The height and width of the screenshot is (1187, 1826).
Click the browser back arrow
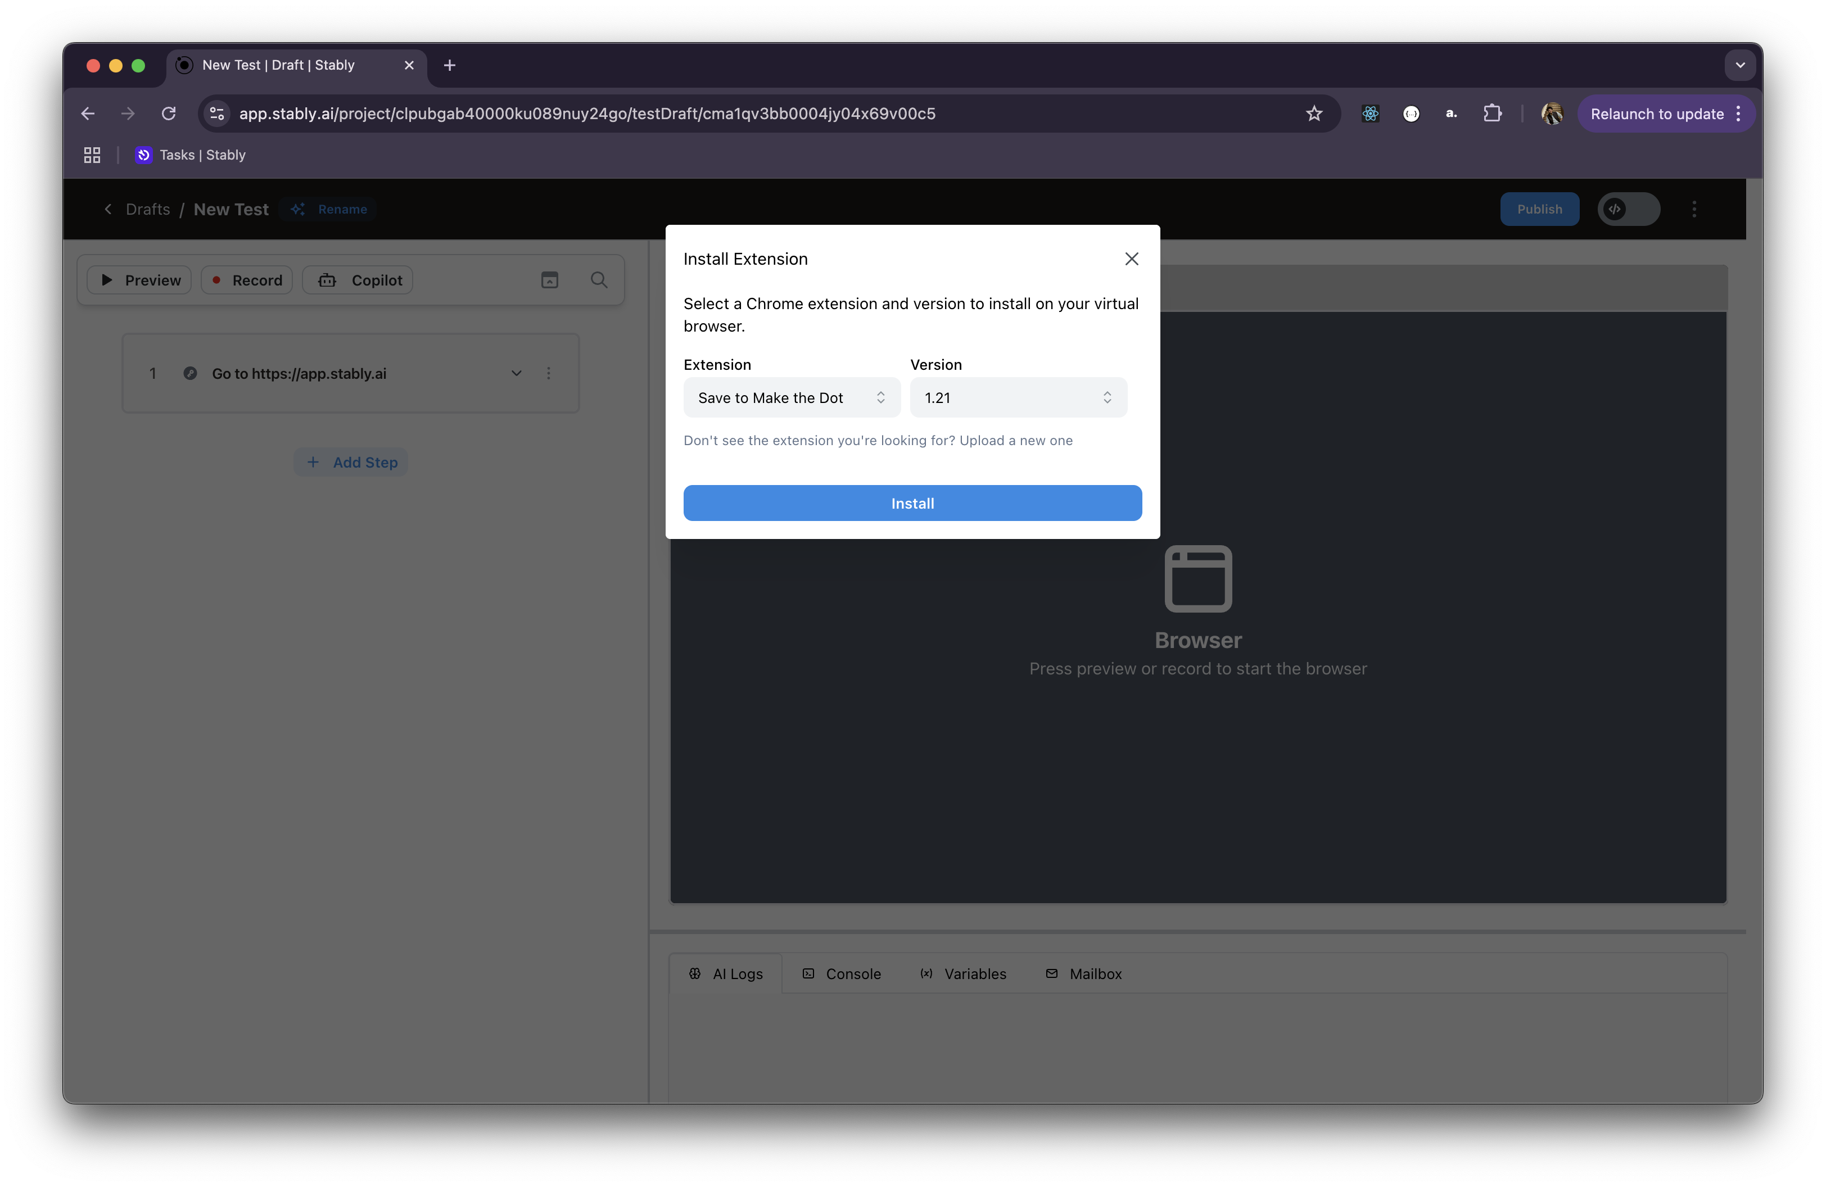pos(88,114)
